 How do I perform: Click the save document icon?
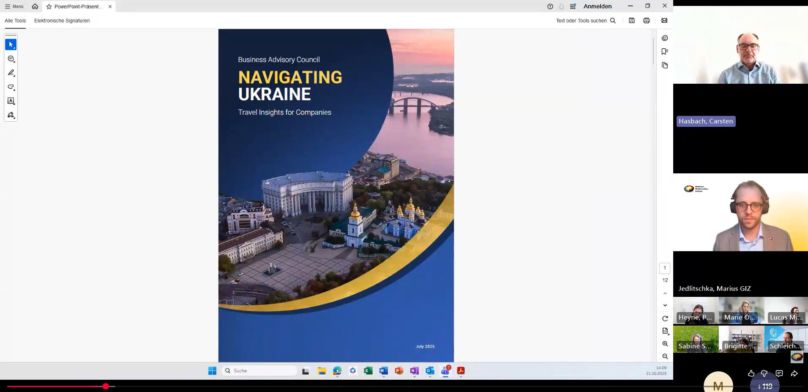tap(631, 21)
